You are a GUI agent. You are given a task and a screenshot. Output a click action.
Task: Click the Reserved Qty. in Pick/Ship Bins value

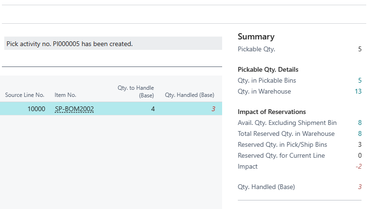tap(360, 144)
